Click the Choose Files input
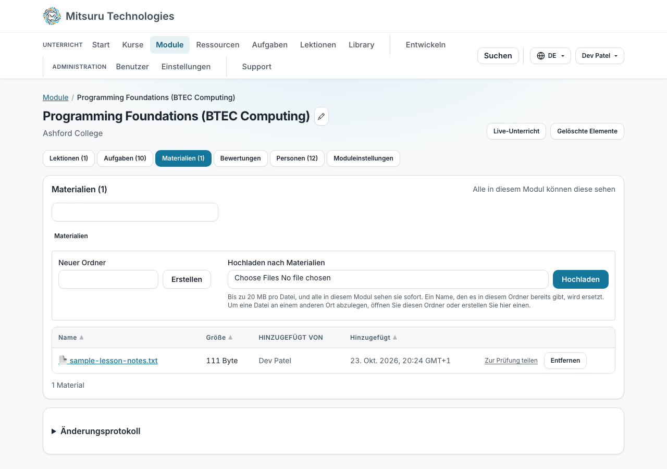The height and width of the screenshot is (469, 667). (388, 279)
